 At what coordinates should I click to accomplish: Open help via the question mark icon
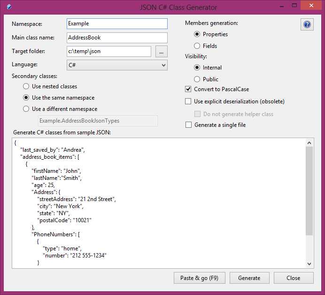[x=307, y=24]
